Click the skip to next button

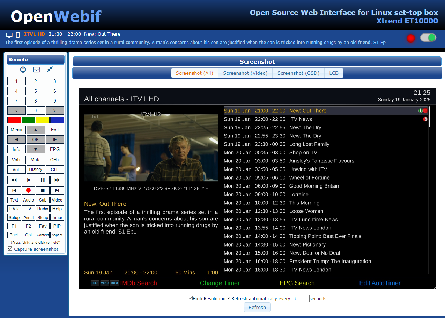57,190
